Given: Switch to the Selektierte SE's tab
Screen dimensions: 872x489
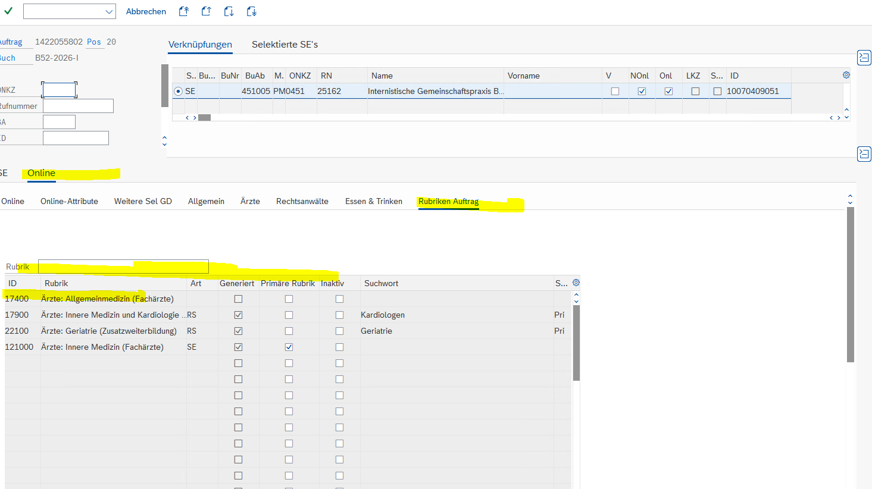Looking at the screenshot, I should (x=285, y=45).
